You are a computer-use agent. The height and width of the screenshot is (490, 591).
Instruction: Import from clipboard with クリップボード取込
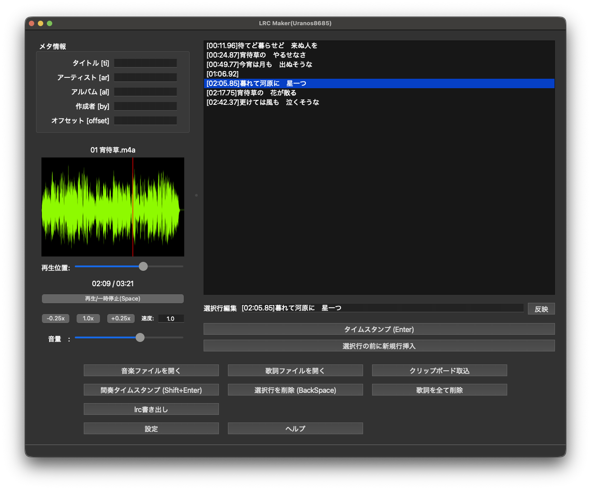[x=439, y=371]
